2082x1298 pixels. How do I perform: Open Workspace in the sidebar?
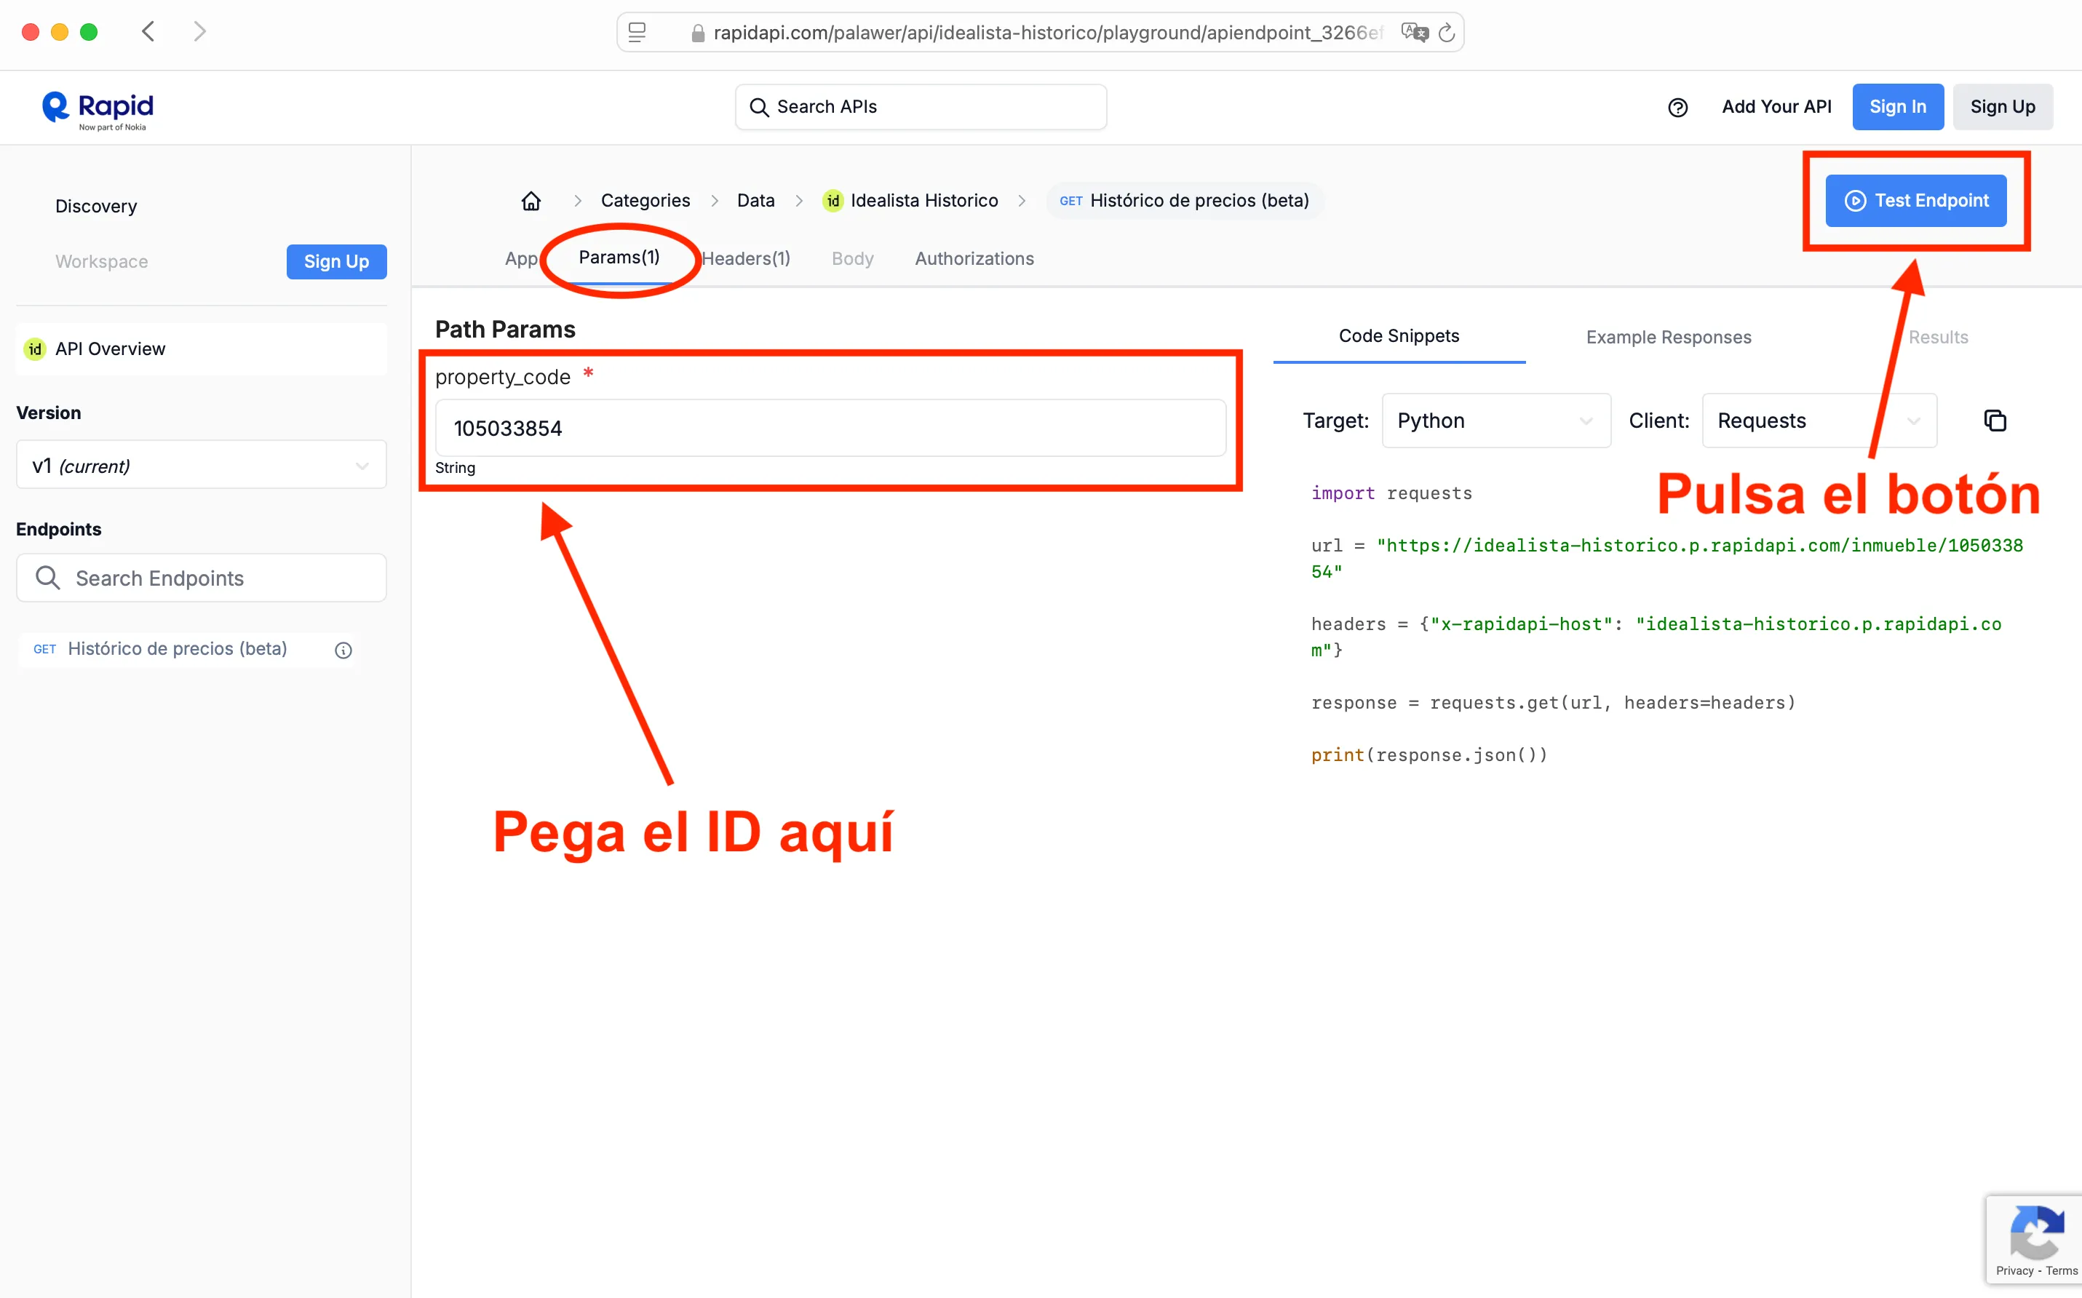point(101,262)
